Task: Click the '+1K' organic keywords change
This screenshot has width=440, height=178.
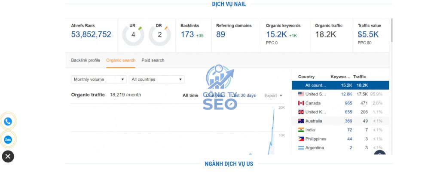Action: click(x=293, y=36)
